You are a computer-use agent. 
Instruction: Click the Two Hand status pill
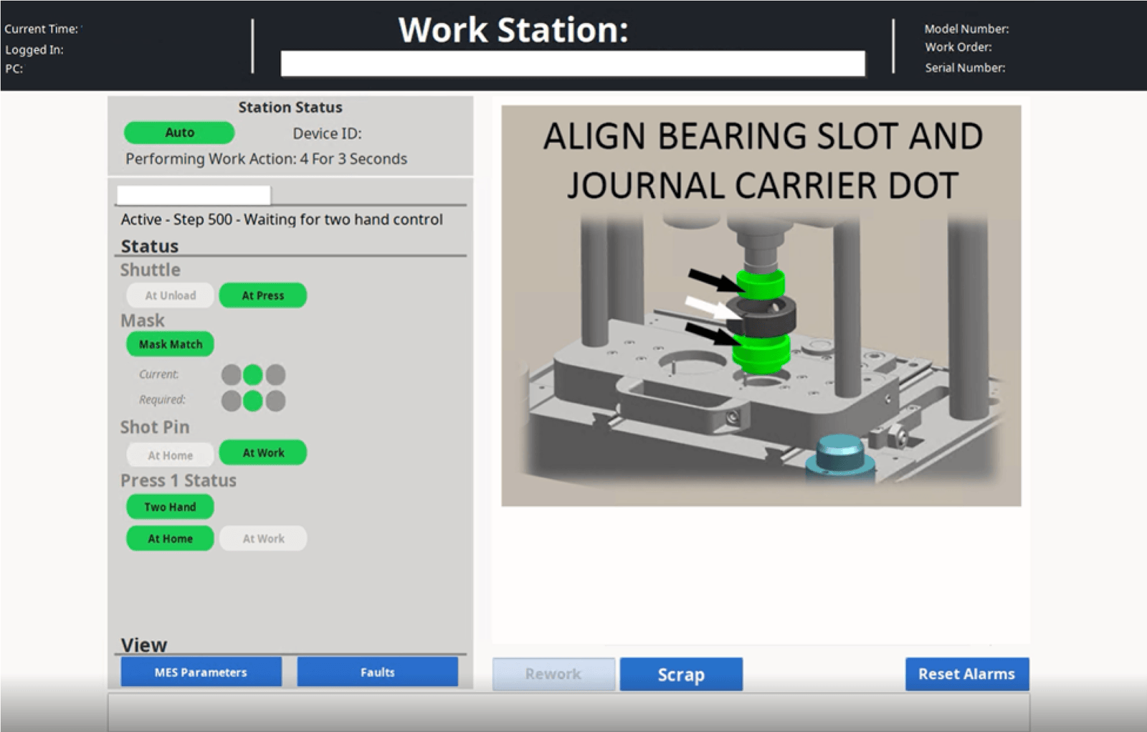pyautogui.click(x=171, y=507)
